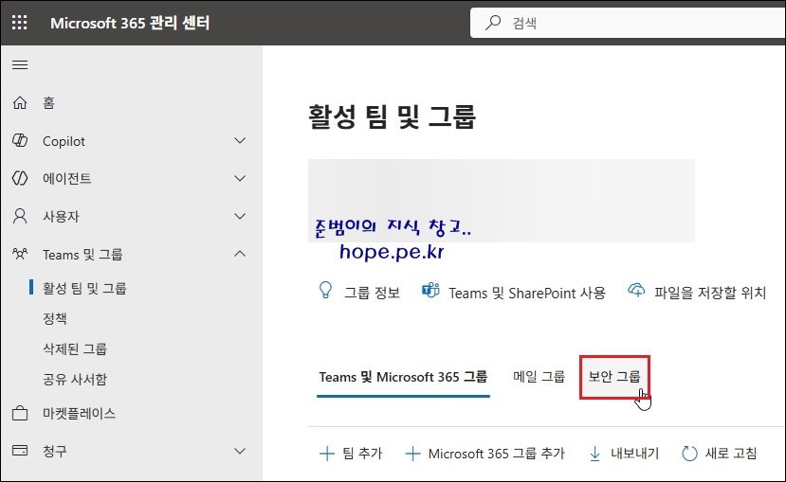
Task: Open 파일을 저장할 위치 link
Action: (710, 293)
